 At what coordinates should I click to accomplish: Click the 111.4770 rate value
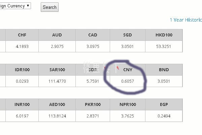[57, 81]
